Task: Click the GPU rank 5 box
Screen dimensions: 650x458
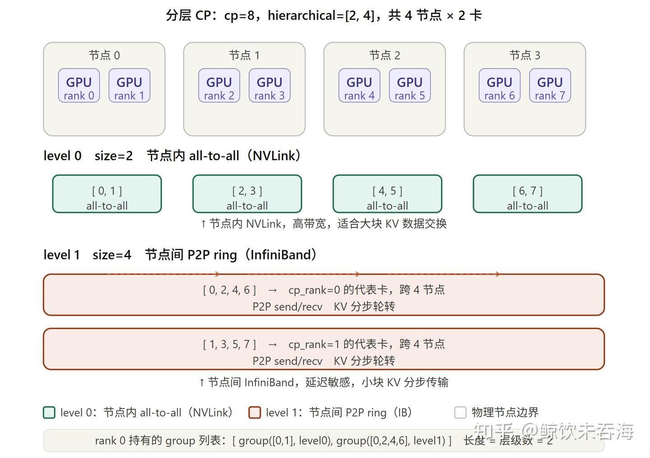Action: click(x=410, y=85)
